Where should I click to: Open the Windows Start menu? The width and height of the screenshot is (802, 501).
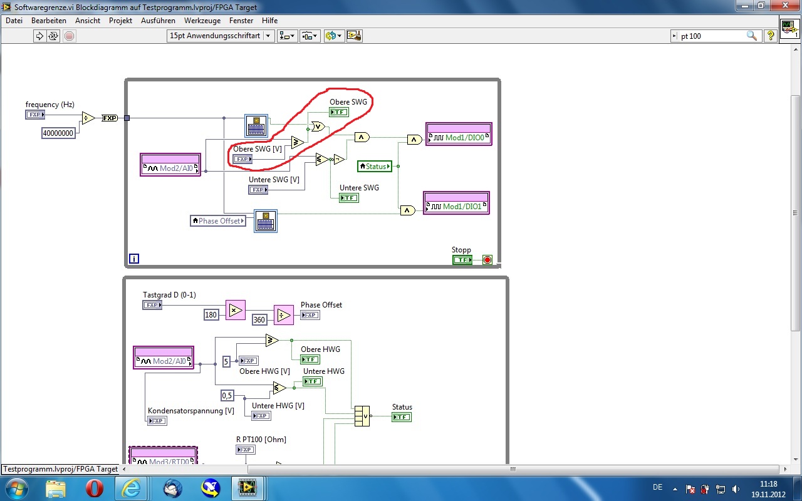pyautogui.click(x=16, y=487)
